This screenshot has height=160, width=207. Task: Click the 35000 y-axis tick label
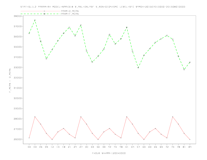[18, 47]
